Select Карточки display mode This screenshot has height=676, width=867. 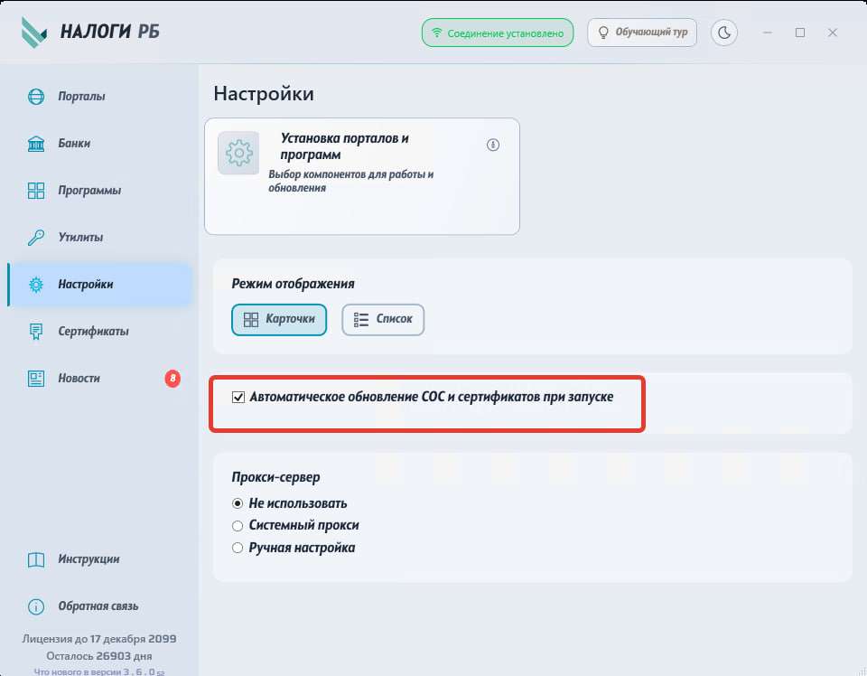tap(279, 319)
